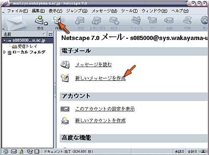
Task: Click the 新しいメッセージを作成 link
Action: (100, 78)
